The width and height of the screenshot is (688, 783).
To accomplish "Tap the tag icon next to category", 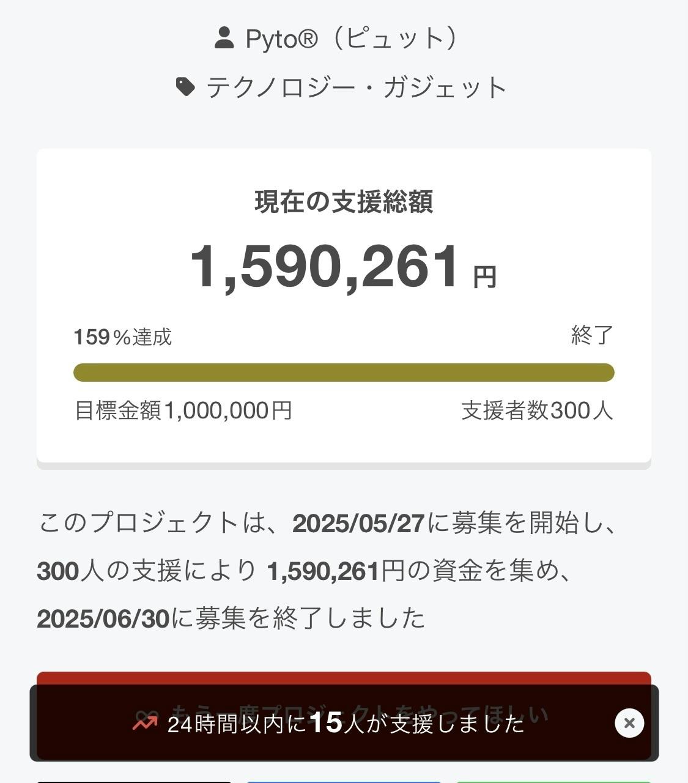I will coord(185,87).
